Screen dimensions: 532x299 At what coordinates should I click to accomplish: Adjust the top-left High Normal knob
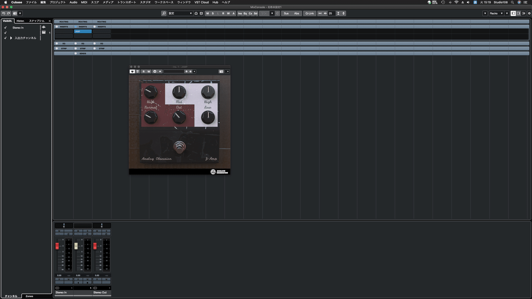click(151, 92)
